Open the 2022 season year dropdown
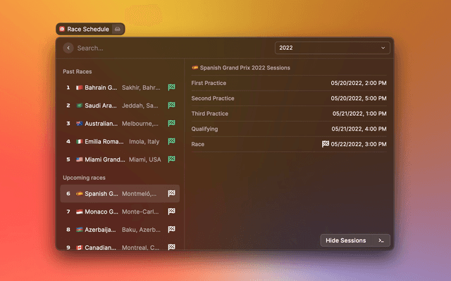This screenshot has height=281, width=451. (333, 48)
